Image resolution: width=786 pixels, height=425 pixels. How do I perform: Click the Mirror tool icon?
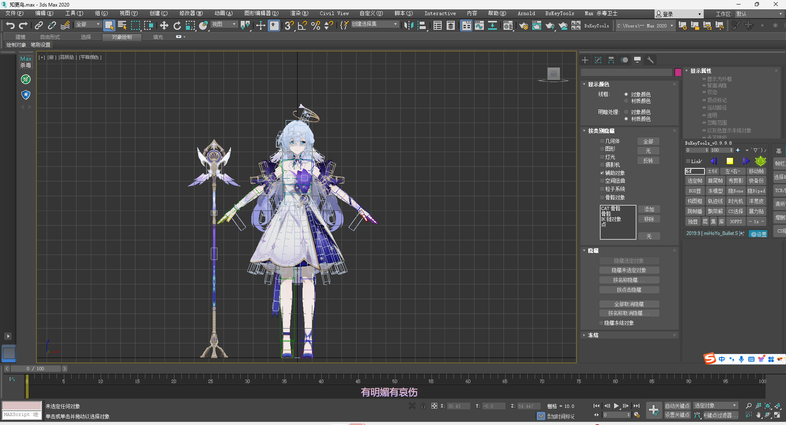408,25
